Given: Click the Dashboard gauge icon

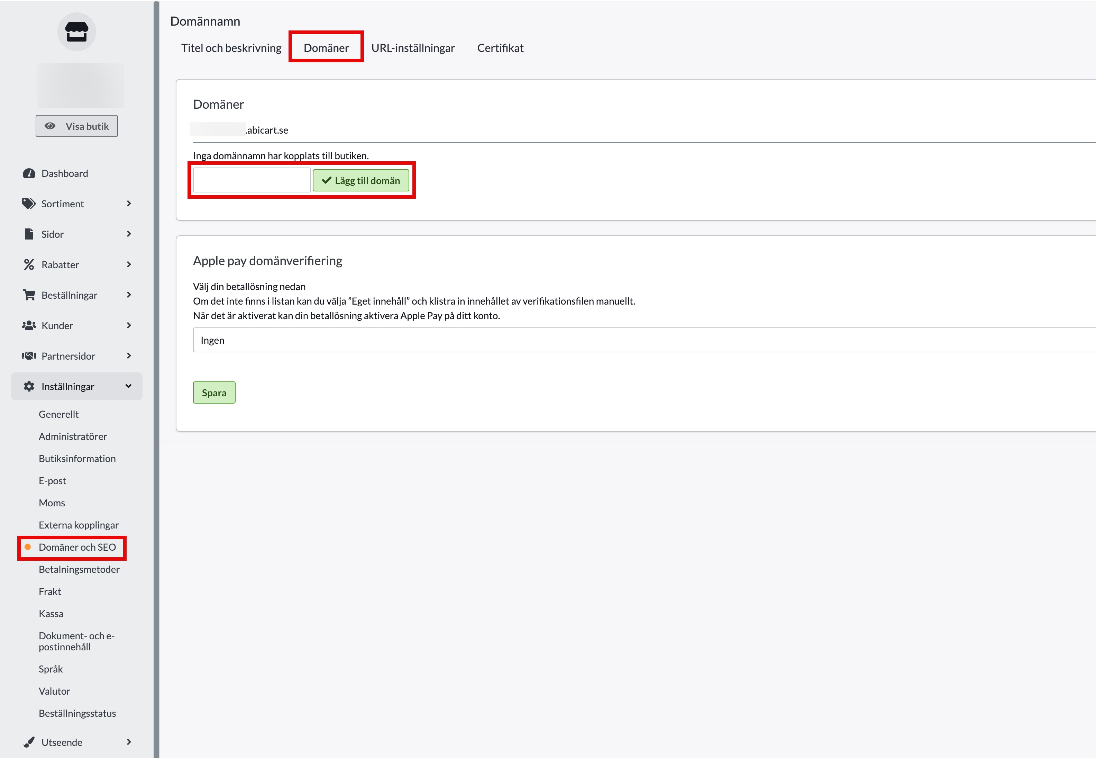Looking at the screenshot, I should tap(29, 173).
